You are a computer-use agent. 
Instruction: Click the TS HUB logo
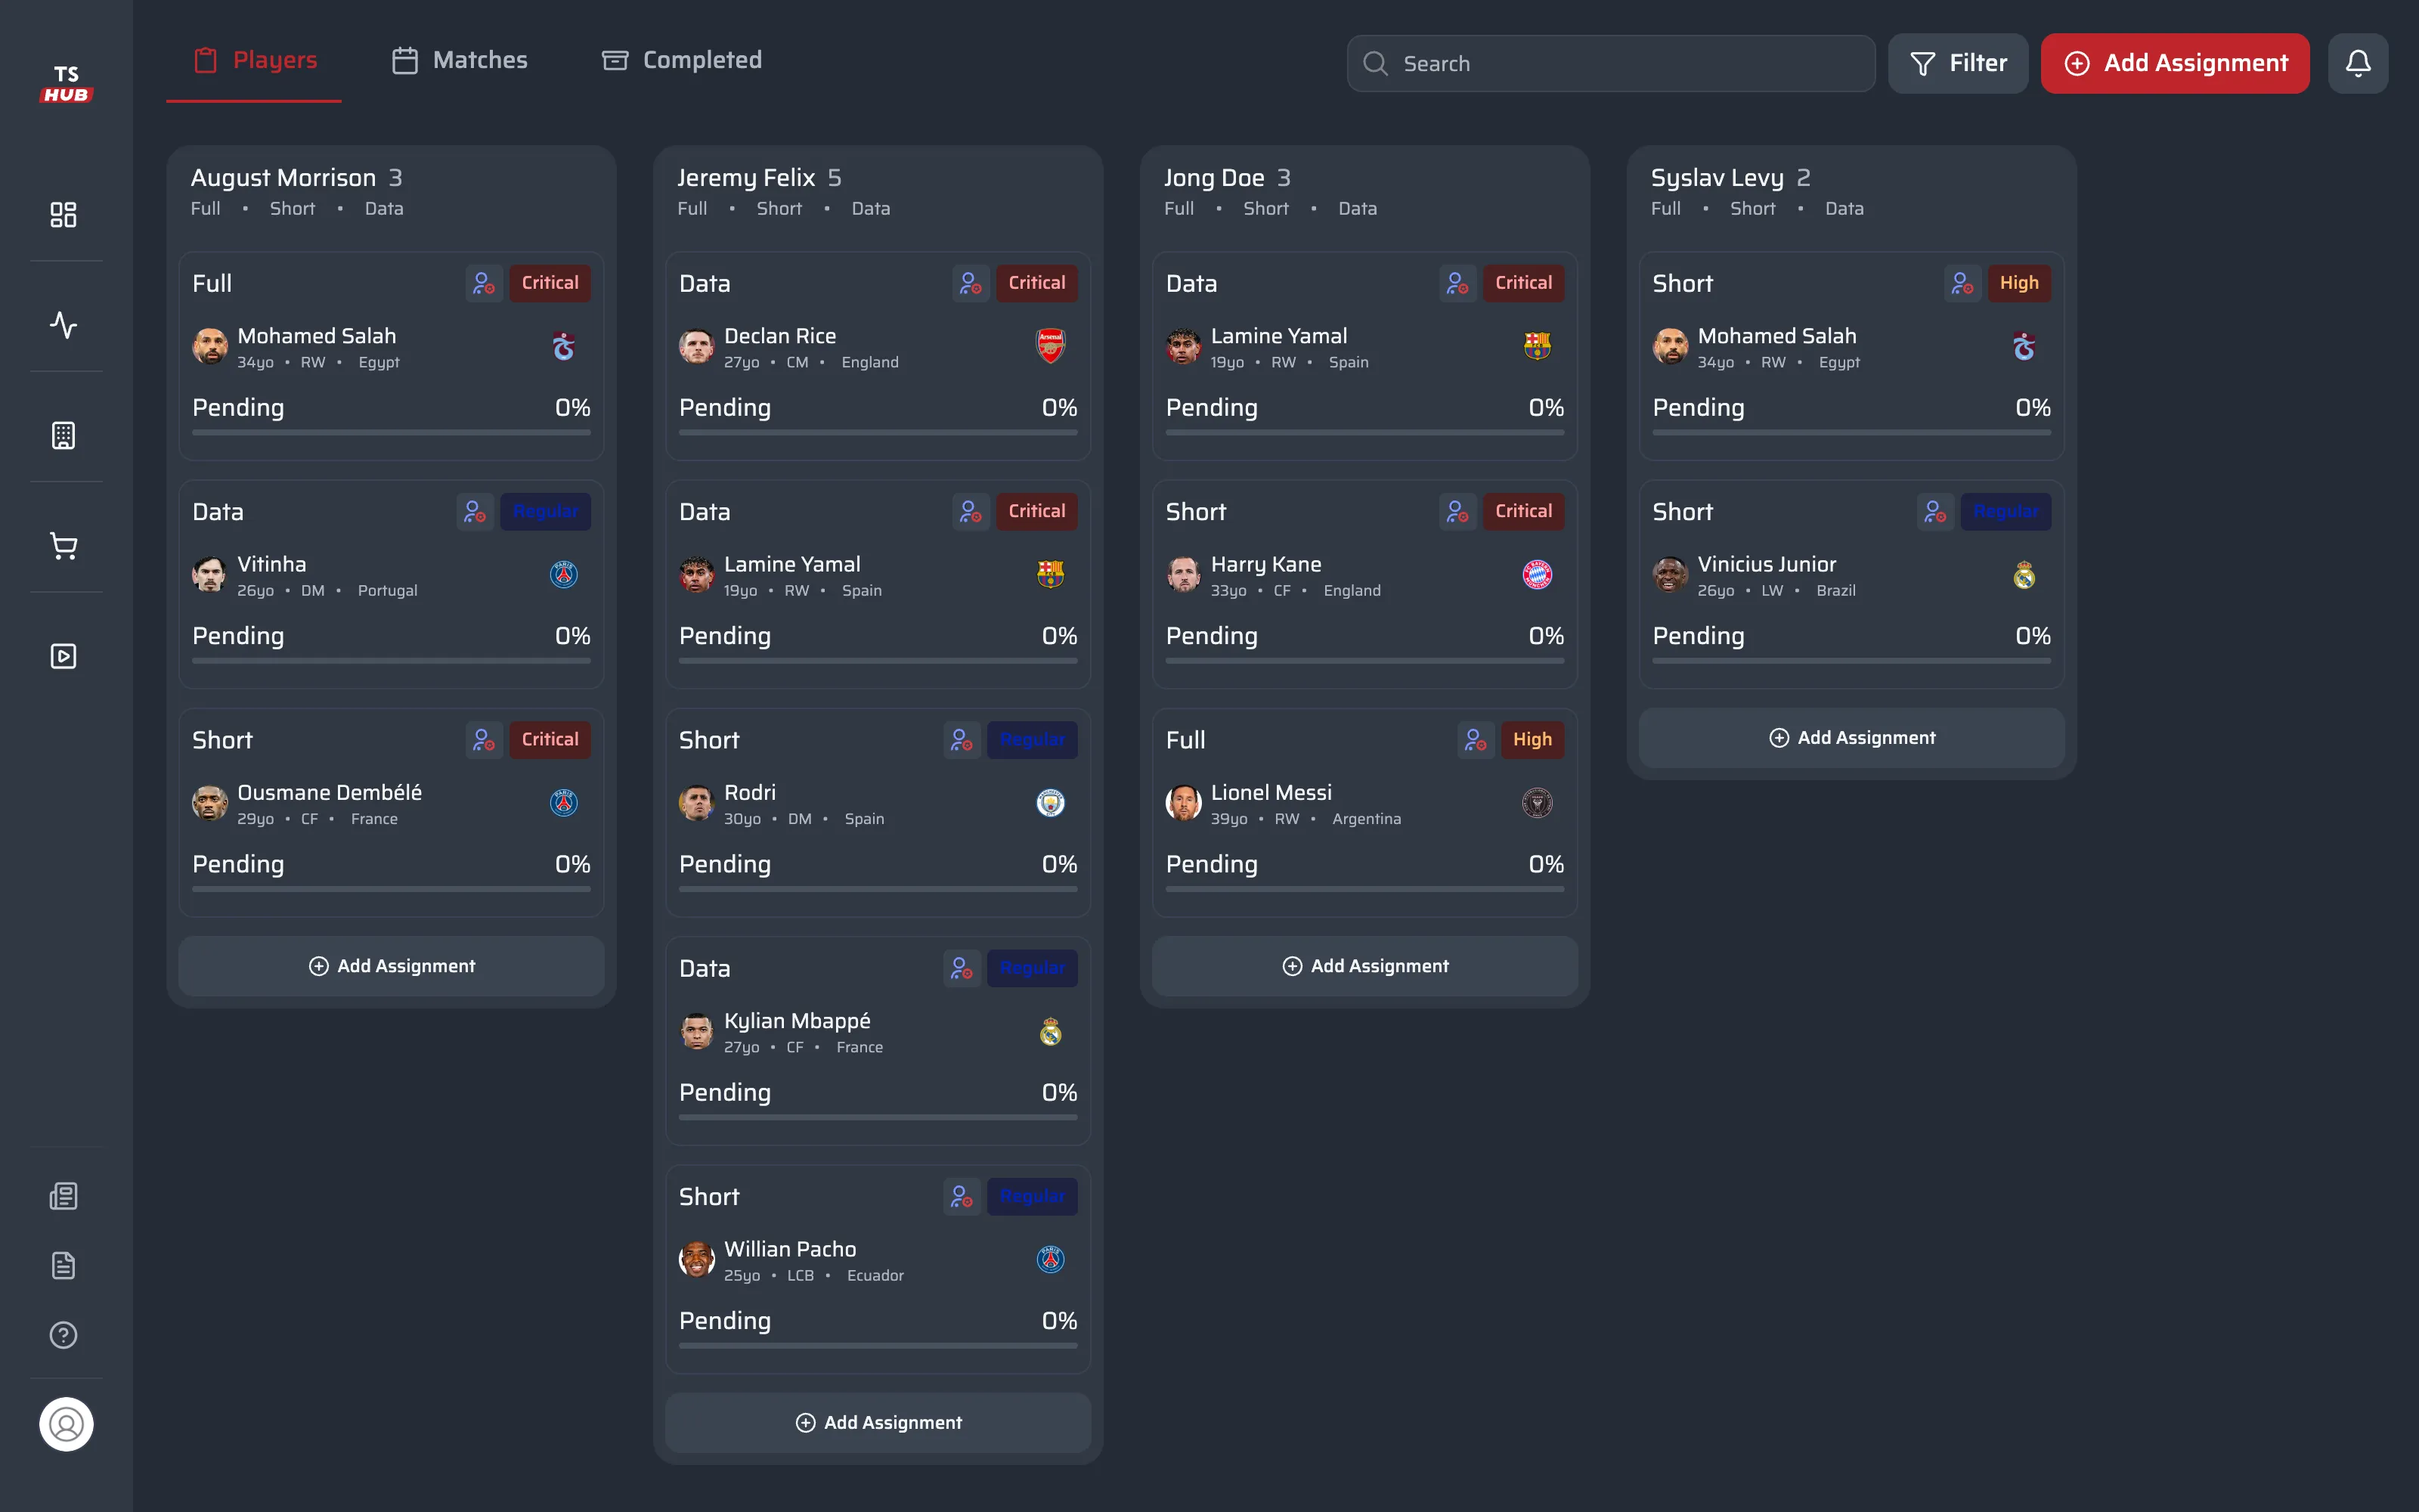click(x=66, y=84)
